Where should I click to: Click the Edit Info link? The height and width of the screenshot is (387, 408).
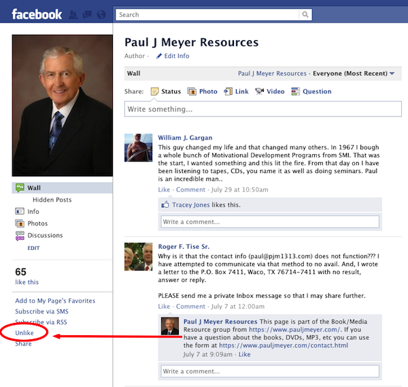pyautogui.click(x=177, y=56)
